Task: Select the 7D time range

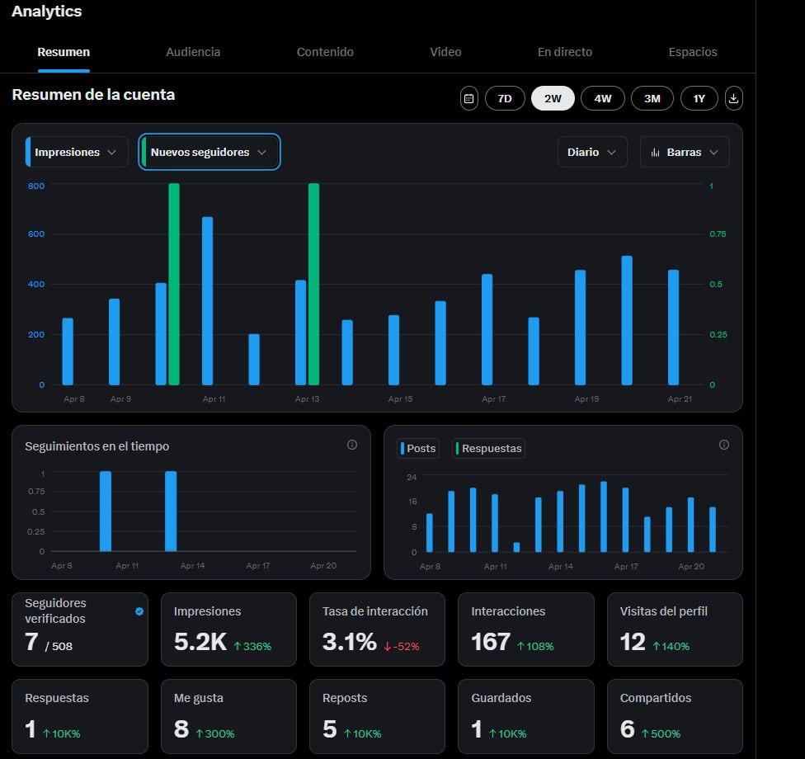Action: click(505, 99)
